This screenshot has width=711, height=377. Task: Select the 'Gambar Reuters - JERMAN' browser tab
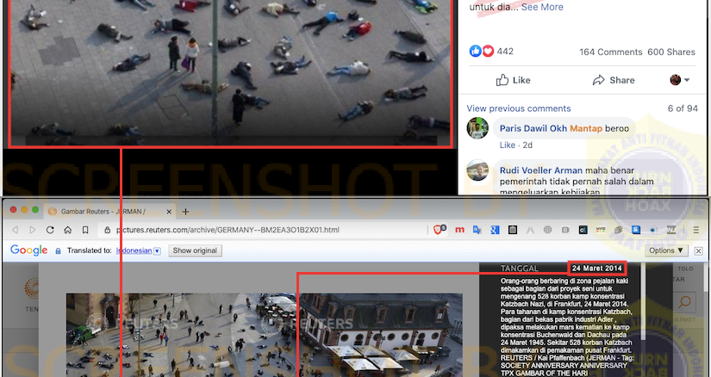[x=109, y=212]
